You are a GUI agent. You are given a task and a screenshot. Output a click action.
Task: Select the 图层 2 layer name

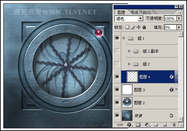(139, 103)
